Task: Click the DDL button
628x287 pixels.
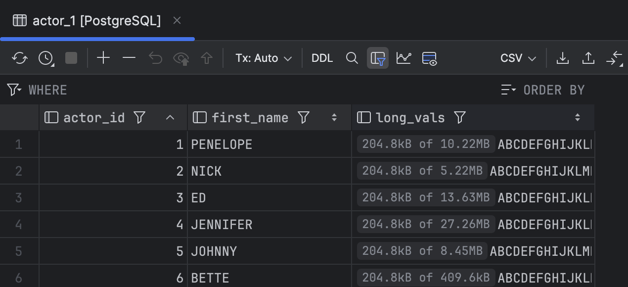Action: point(322,58)
